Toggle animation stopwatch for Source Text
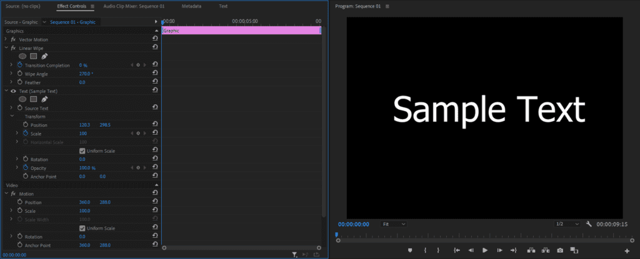The image size is (640, 259). [19, 108]
